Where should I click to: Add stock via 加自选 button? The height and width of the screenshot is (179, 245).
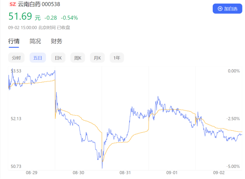[x=227, y=9]
